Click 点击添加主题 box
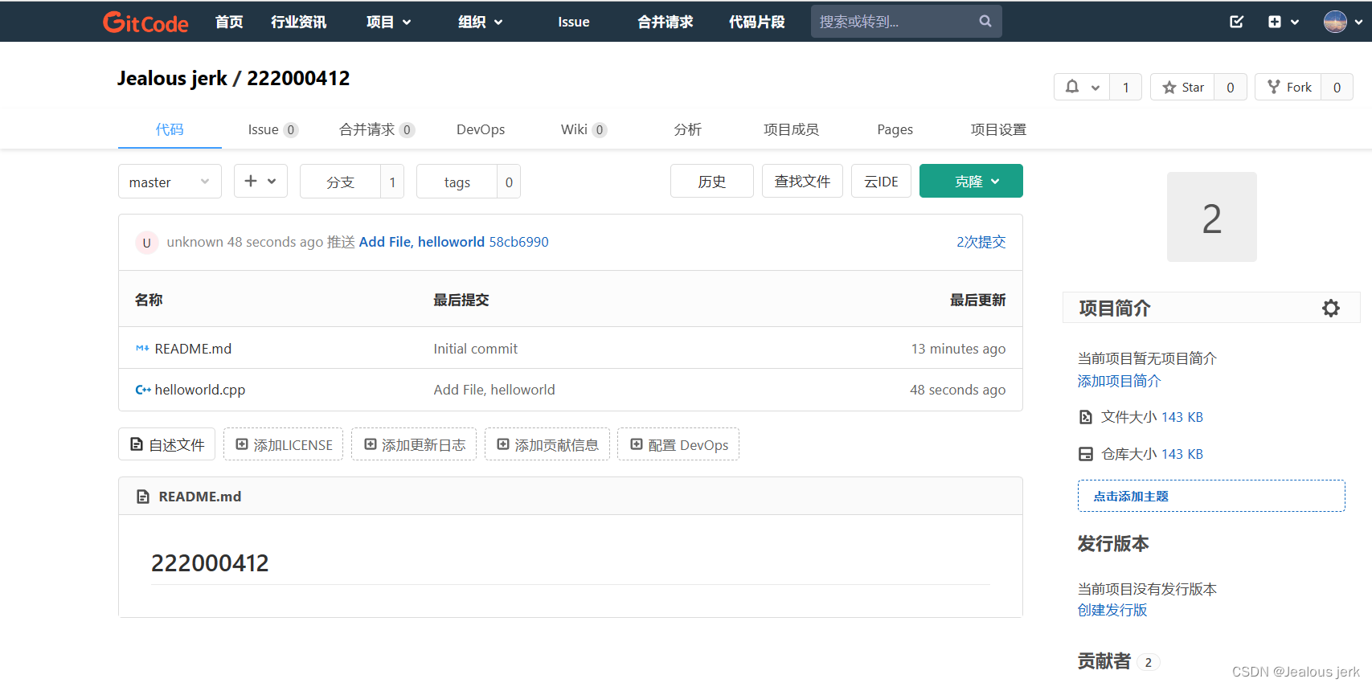1372x687 pixels. [x=1211, y=496]
